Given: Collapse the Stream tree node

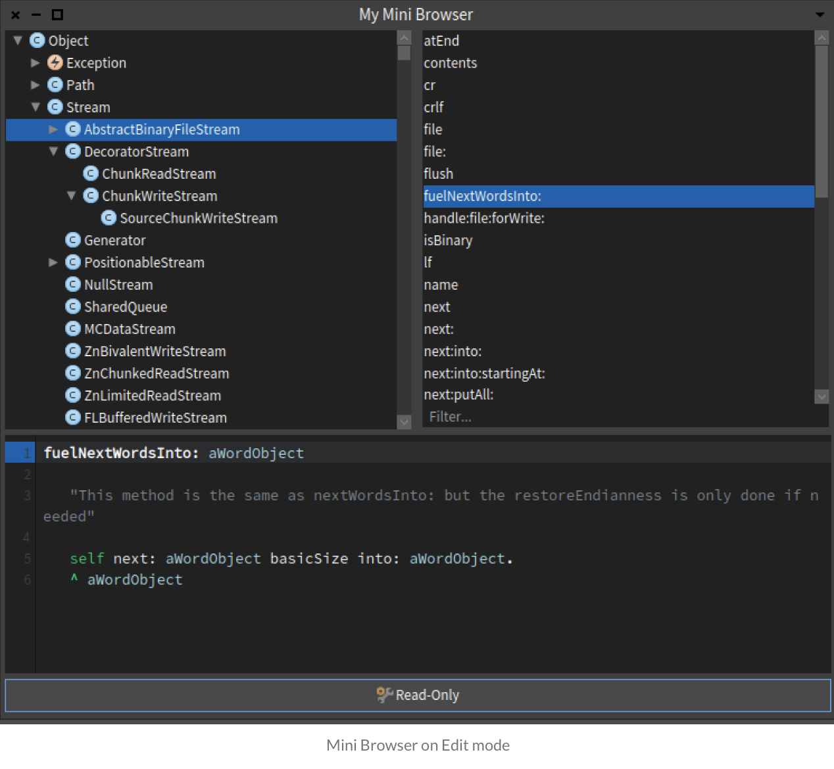Looking at the screenshot, I should point(36,107).
